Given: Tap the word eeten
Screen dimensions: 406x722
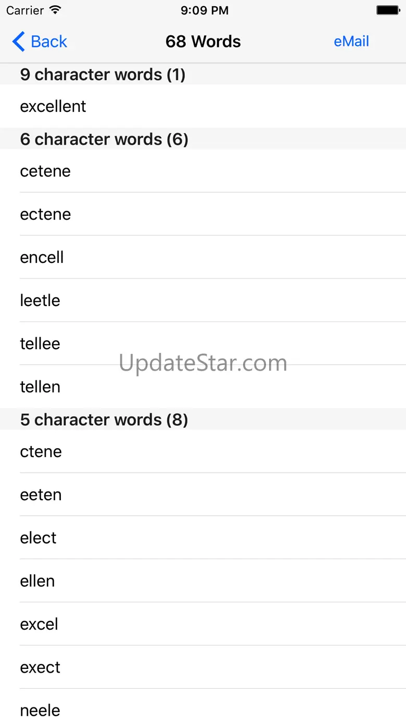Looking at the screenshot, I should [41, 495].
